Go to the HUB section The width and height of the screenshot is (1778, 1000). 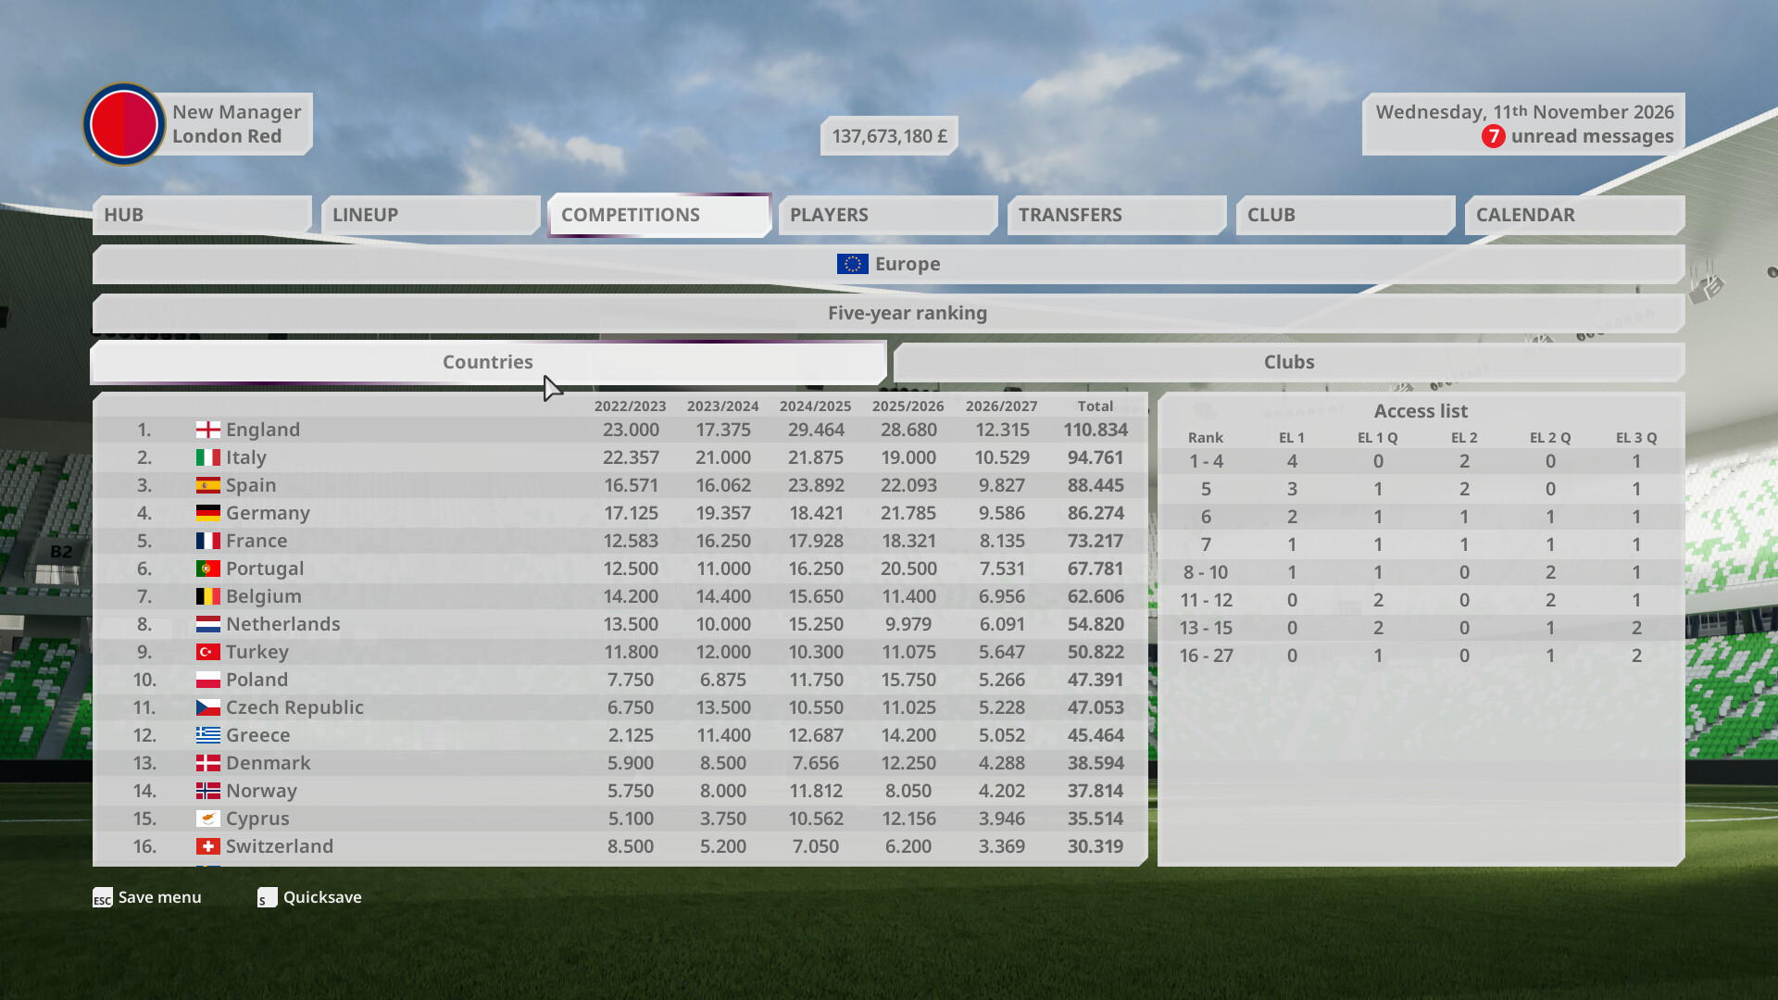(x=202, y=215)
